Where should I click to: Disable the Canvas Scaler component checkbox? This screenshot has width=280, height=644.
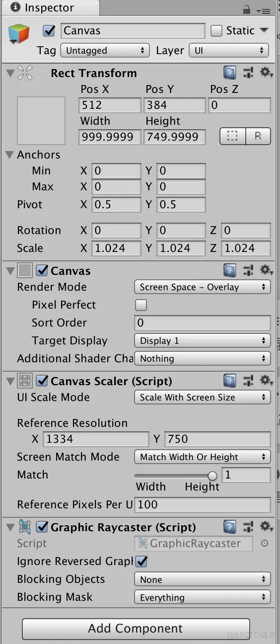43,381
